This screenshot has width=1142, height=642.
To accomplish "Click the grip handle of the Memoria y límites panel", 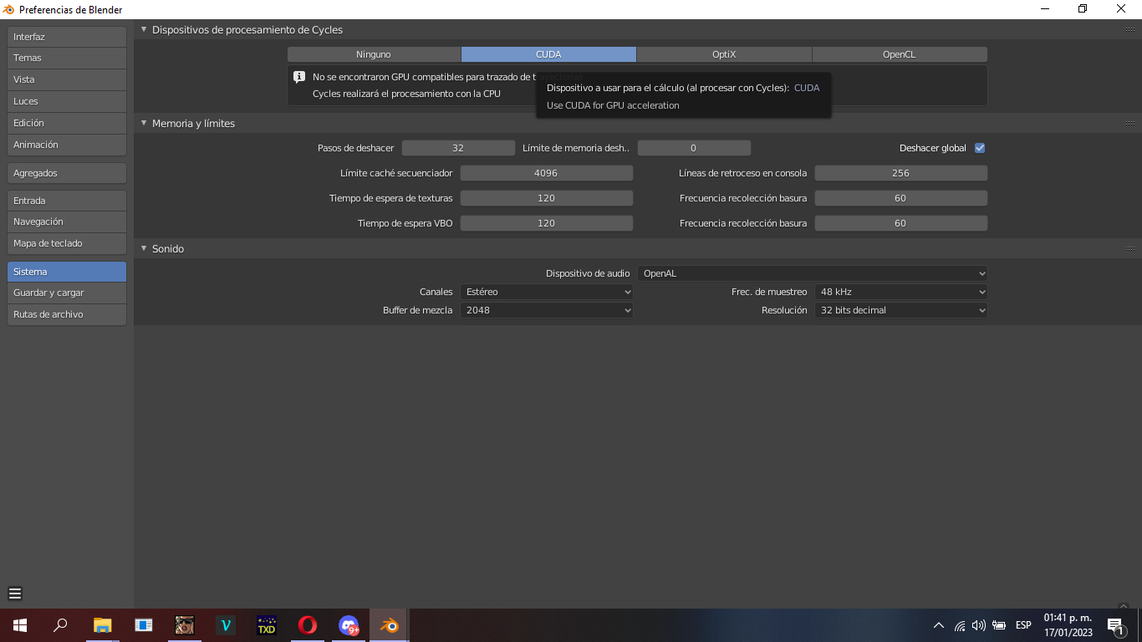I will [1130, 123].
